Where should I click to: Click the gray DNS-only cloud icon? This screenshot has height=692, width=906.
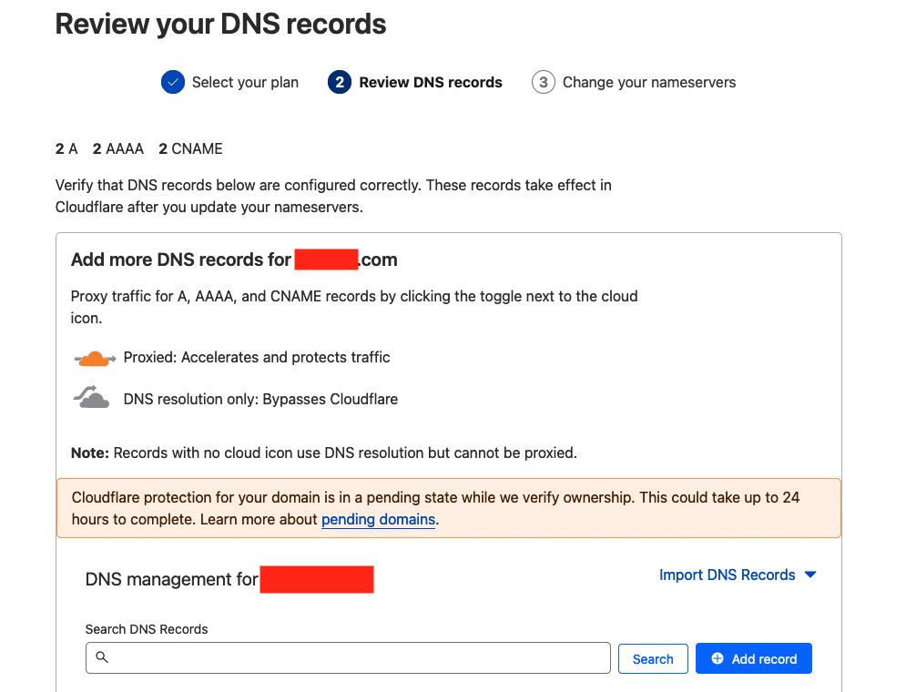click(92, 398)
